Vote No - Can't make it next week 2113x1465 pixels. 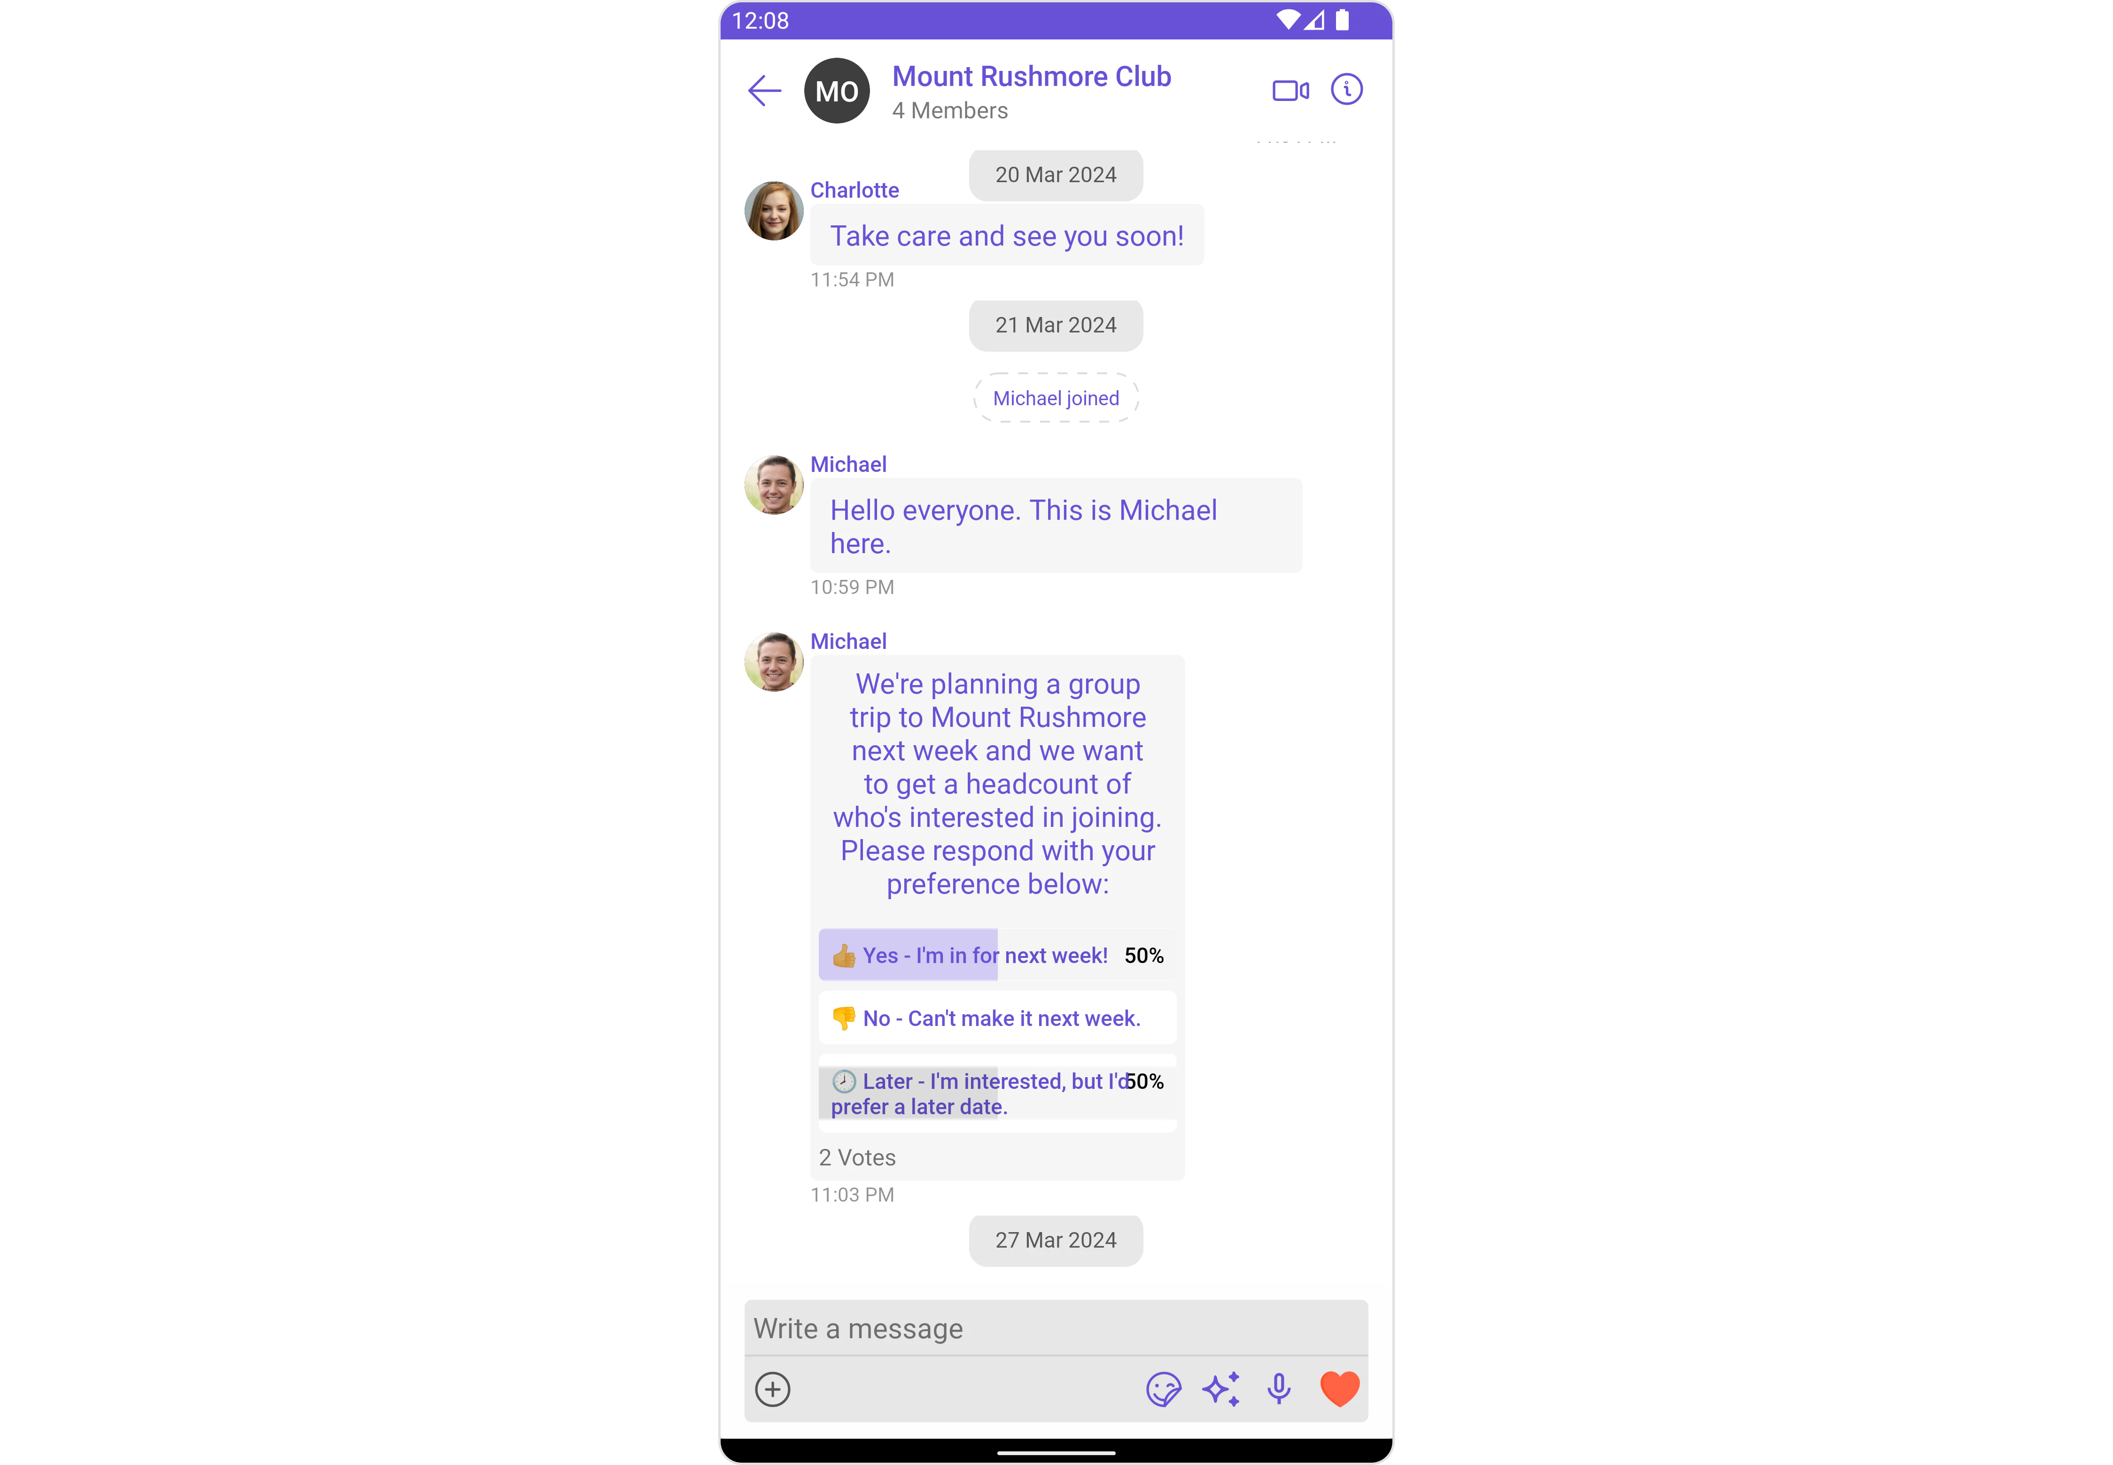point(997,1018)
